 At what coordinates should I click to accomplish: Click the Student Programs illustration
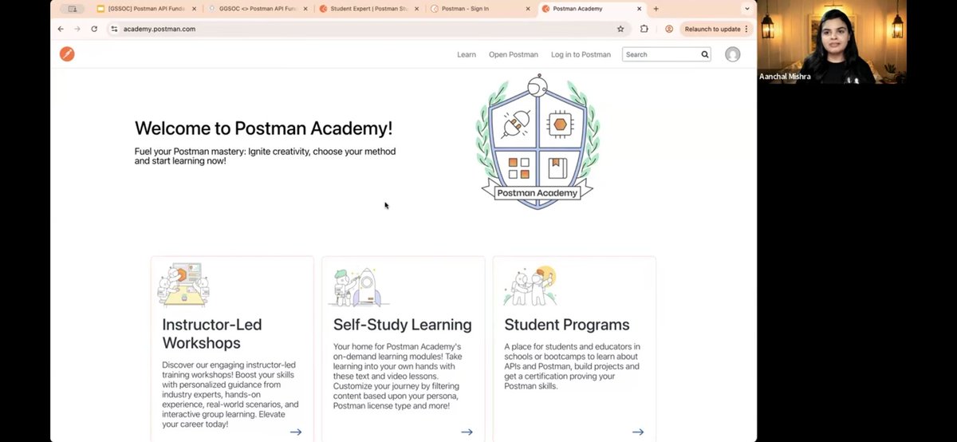(x=530, y=286)
